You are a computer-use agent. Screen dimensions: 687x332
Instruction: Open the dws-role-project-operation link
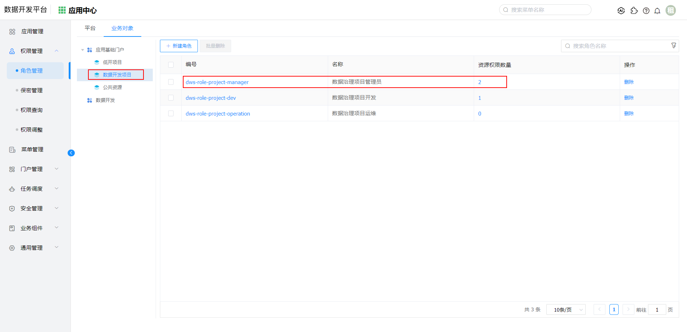coord(218,114)
